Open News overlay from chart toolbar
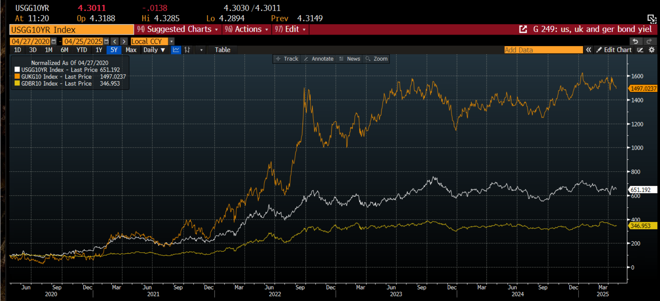 tap(350, 59)
